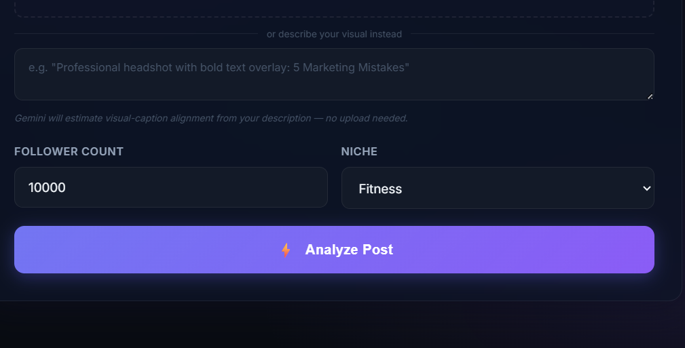
Task: Click the Gemini visual-caption alignment hint
Action: pyautogui.click(x=211, y=118)
